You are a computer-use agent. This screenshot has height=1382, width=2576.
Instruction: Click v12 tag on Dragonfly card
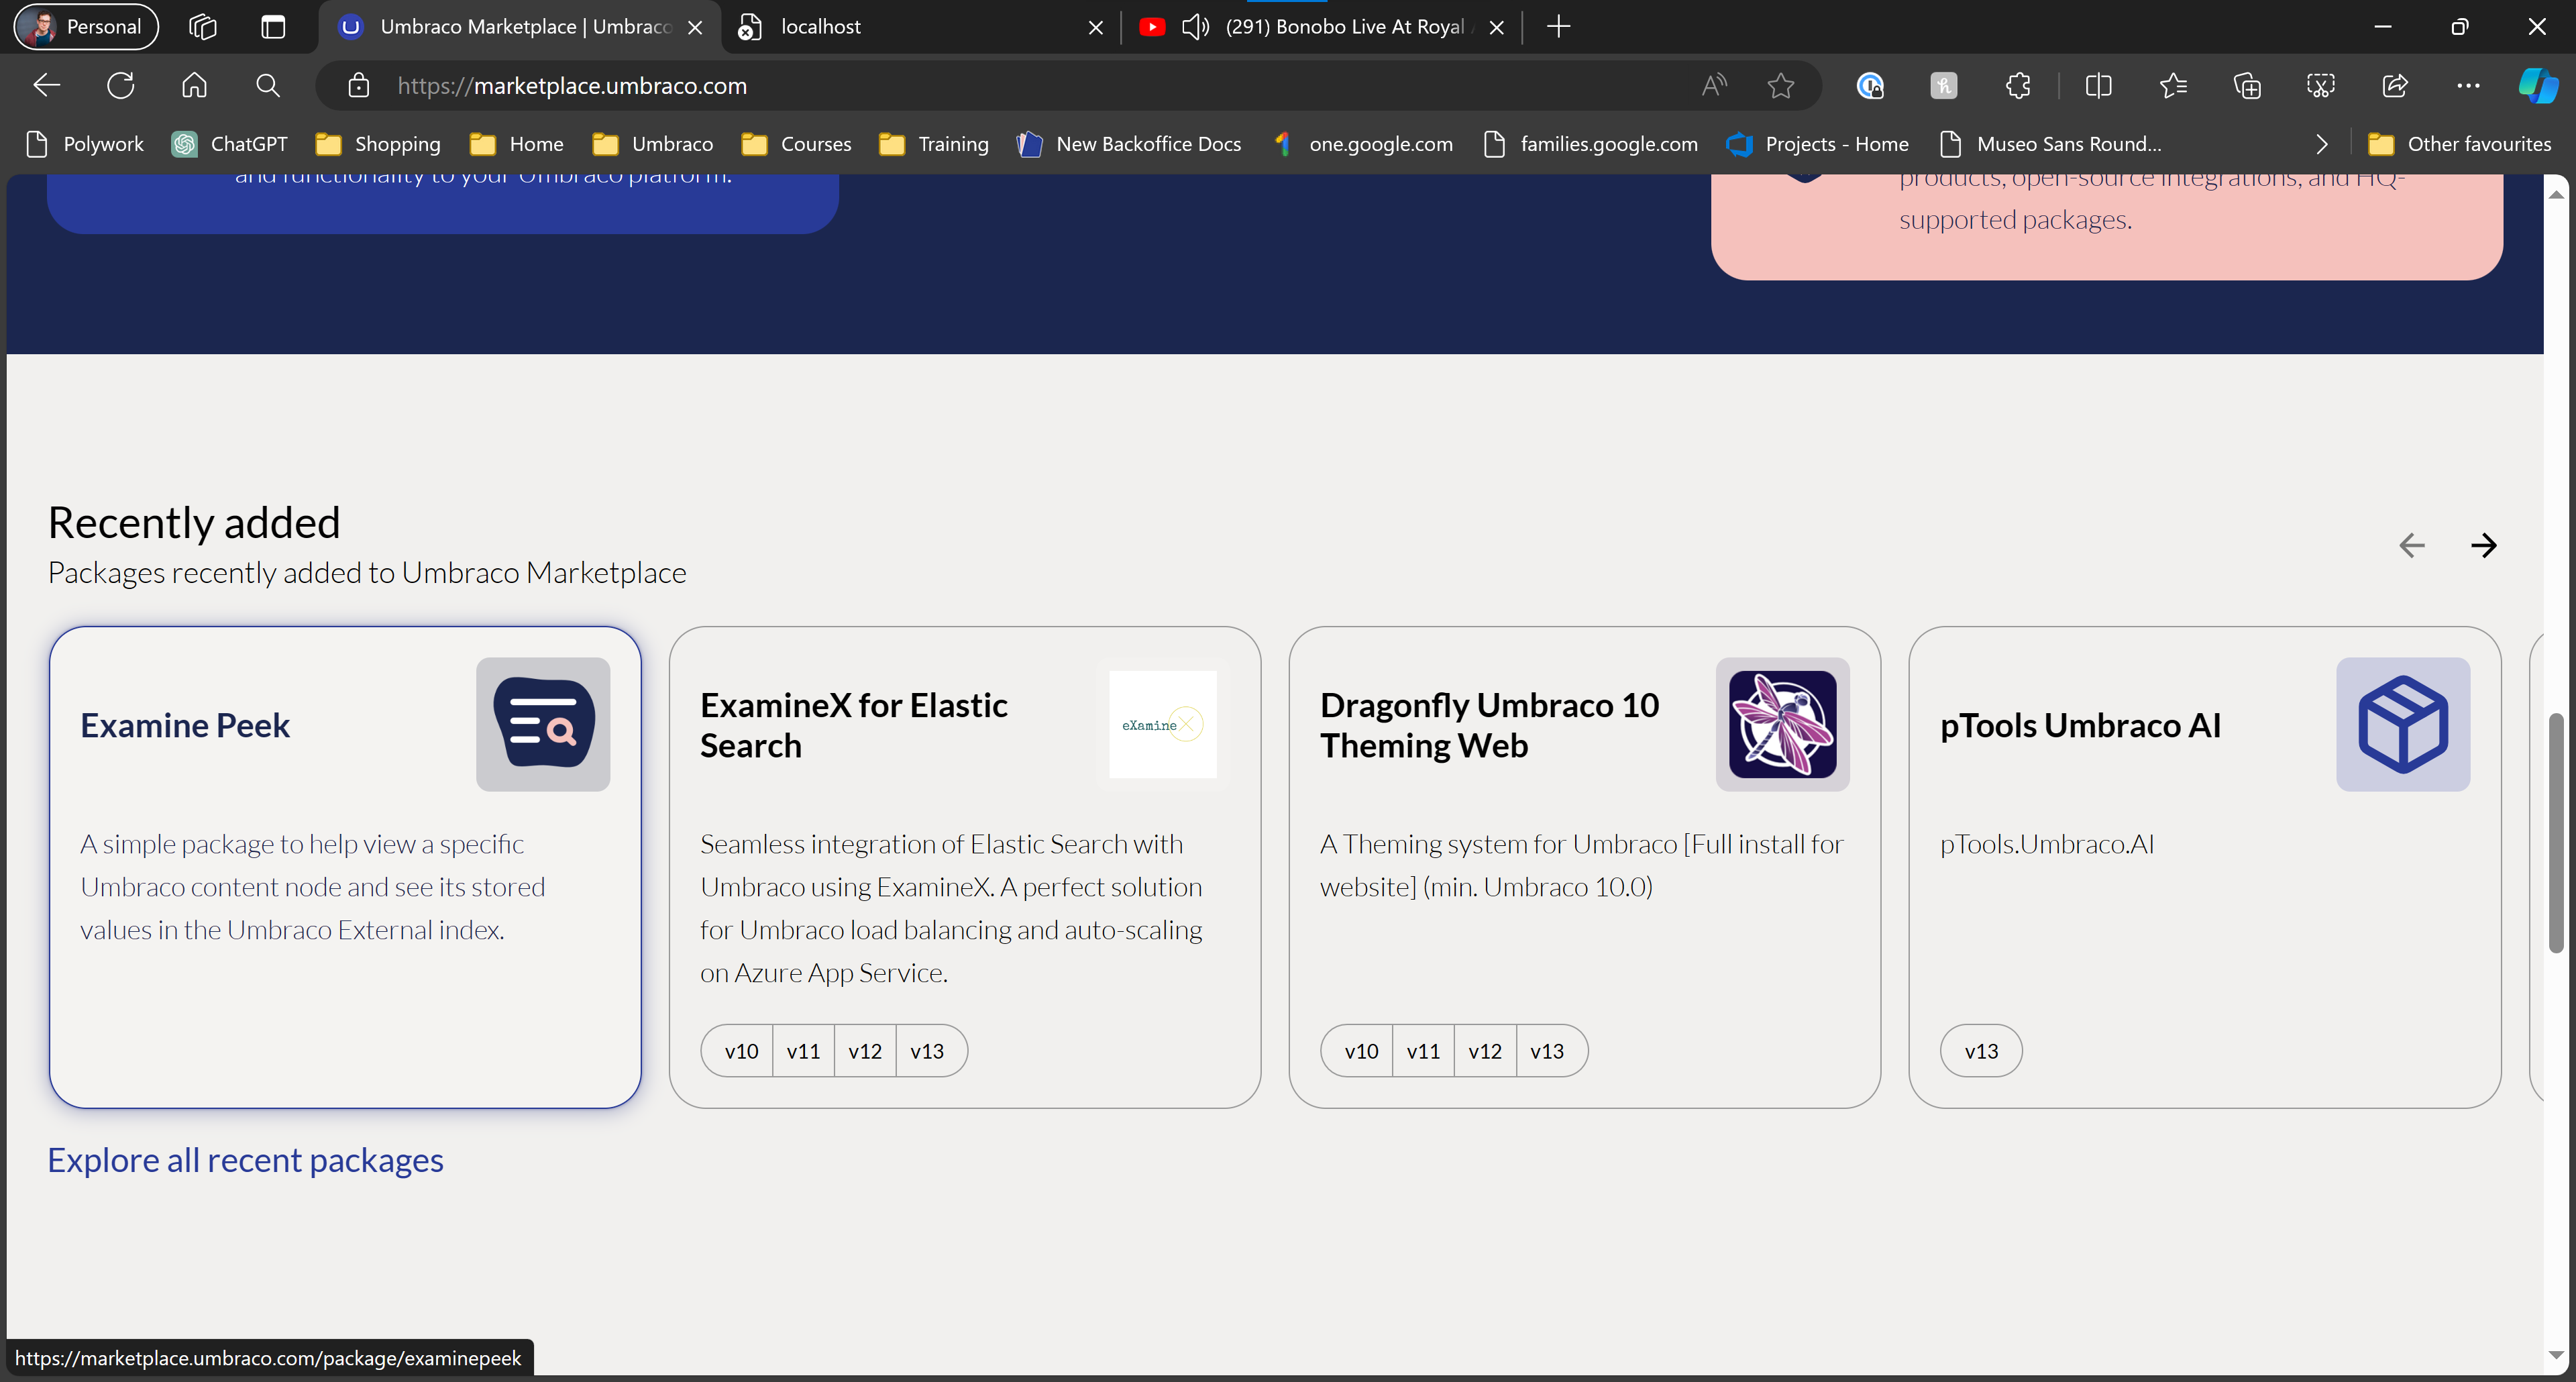coord(1484,1051)
